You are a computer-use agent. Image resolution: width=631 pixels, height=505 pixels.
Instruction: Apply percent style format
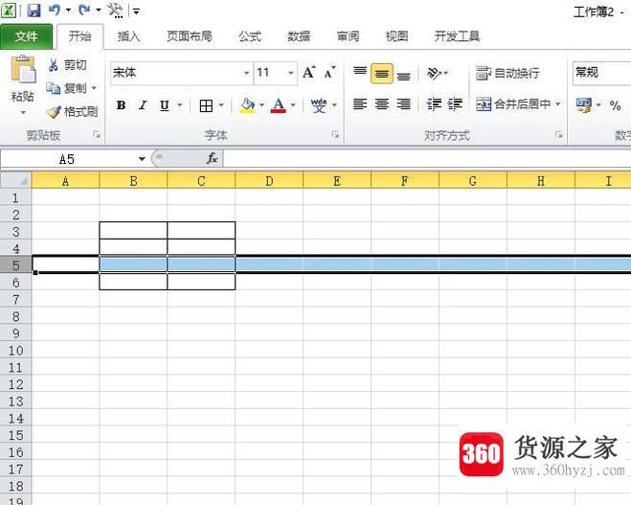click(615, 105)
